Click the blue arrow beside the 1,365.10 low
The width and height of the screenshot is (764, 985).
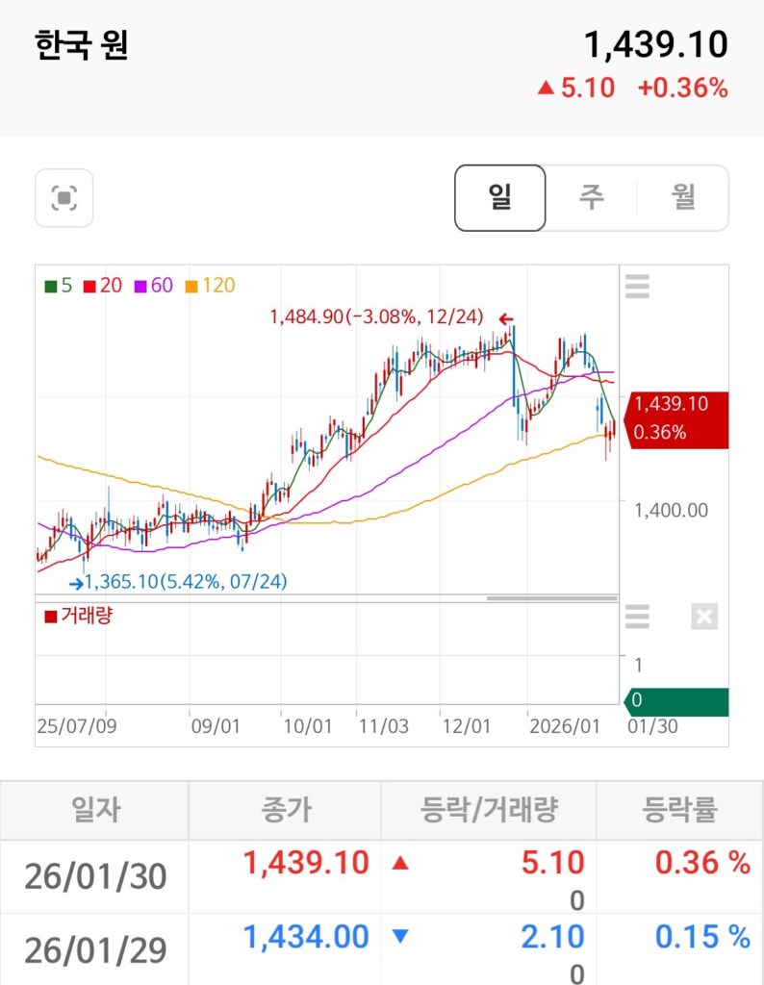click(75, 582)
